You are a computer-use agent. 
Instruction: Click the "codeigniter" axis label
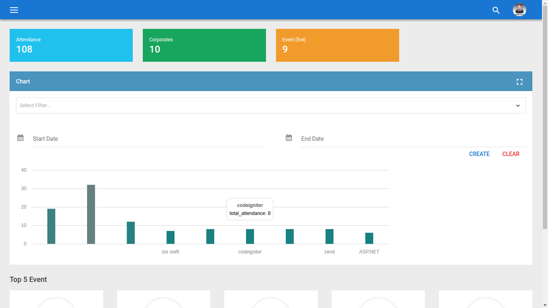coord(250,252)
